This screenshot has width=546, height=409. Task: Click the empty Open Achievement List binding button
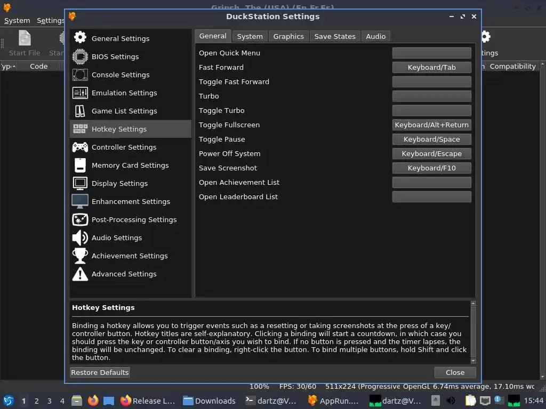[431, 182]
